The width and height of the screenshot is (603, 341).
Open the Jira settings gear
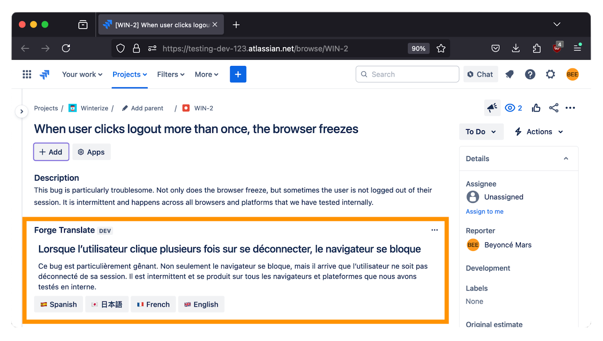tap(550, 74)
